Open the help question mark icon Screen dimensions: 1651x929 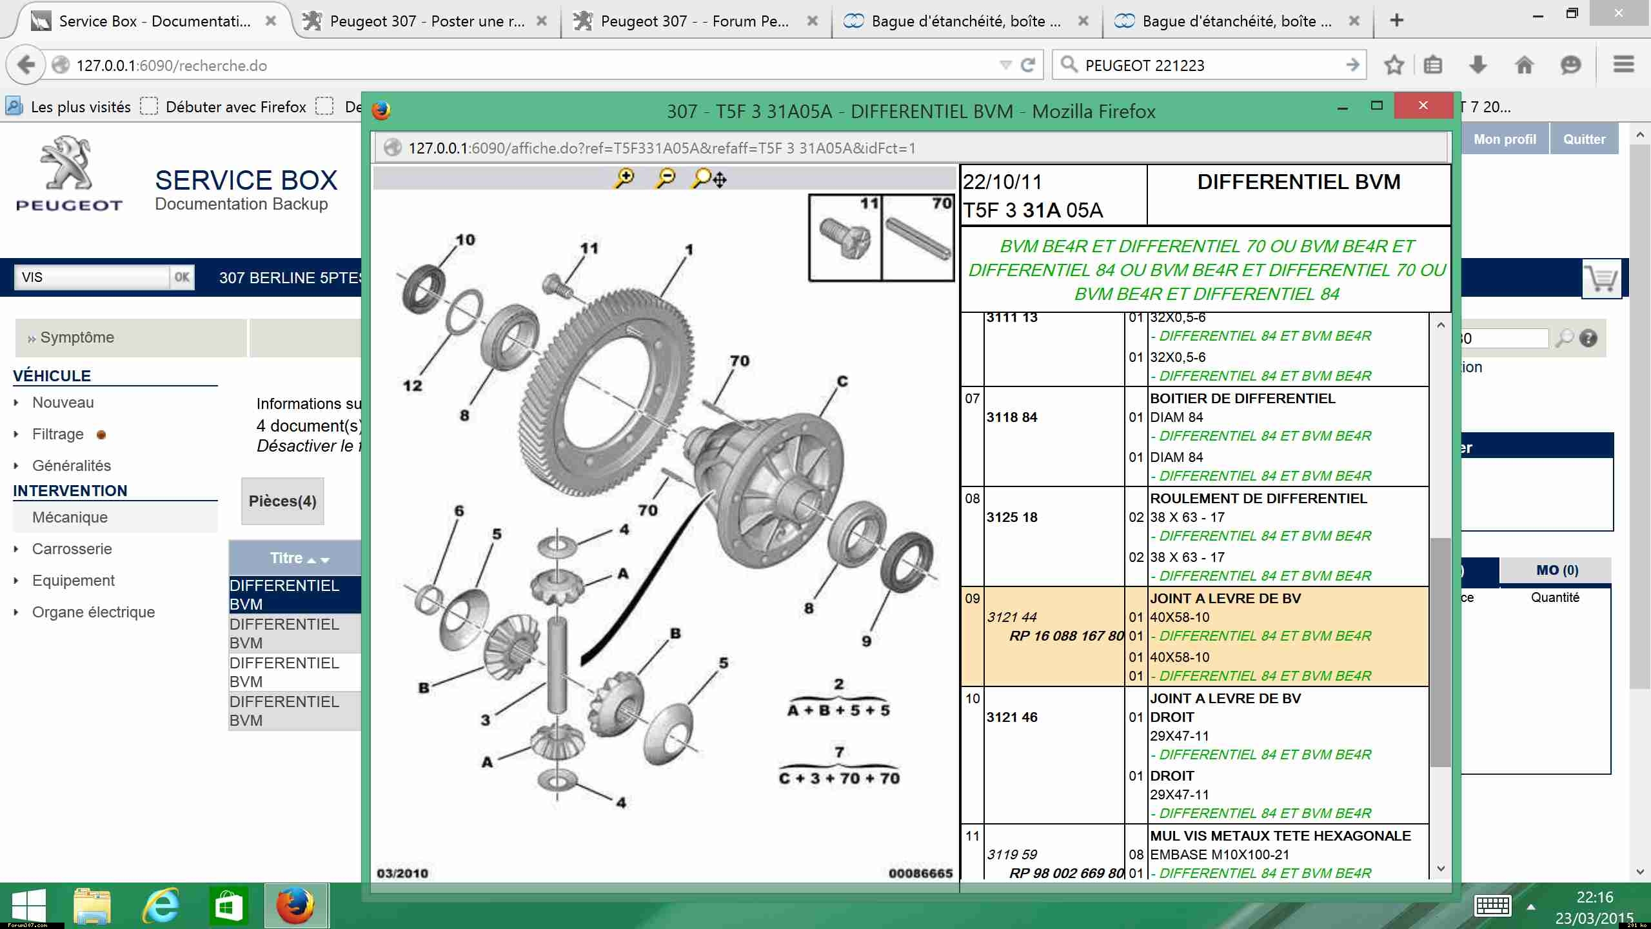(x=1588, y=338)
